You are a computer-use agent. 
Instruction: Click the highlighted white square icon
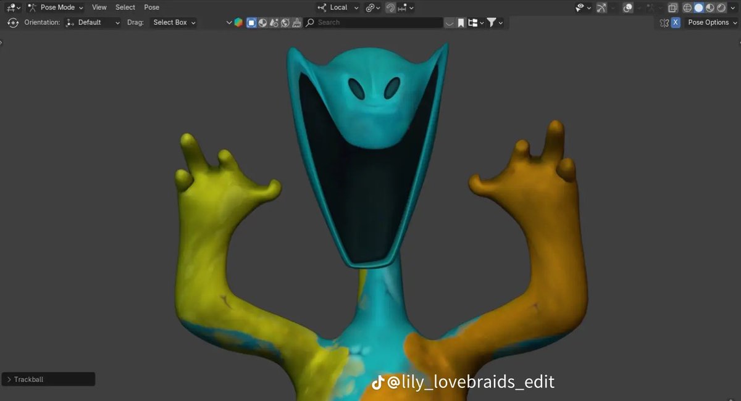click(x=251, y=22)
